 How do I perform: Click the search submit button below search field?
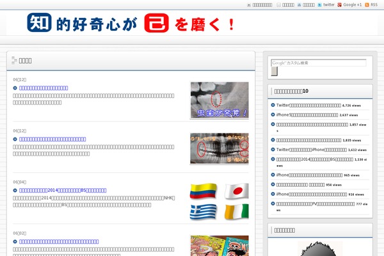click(x=275, y=71)
